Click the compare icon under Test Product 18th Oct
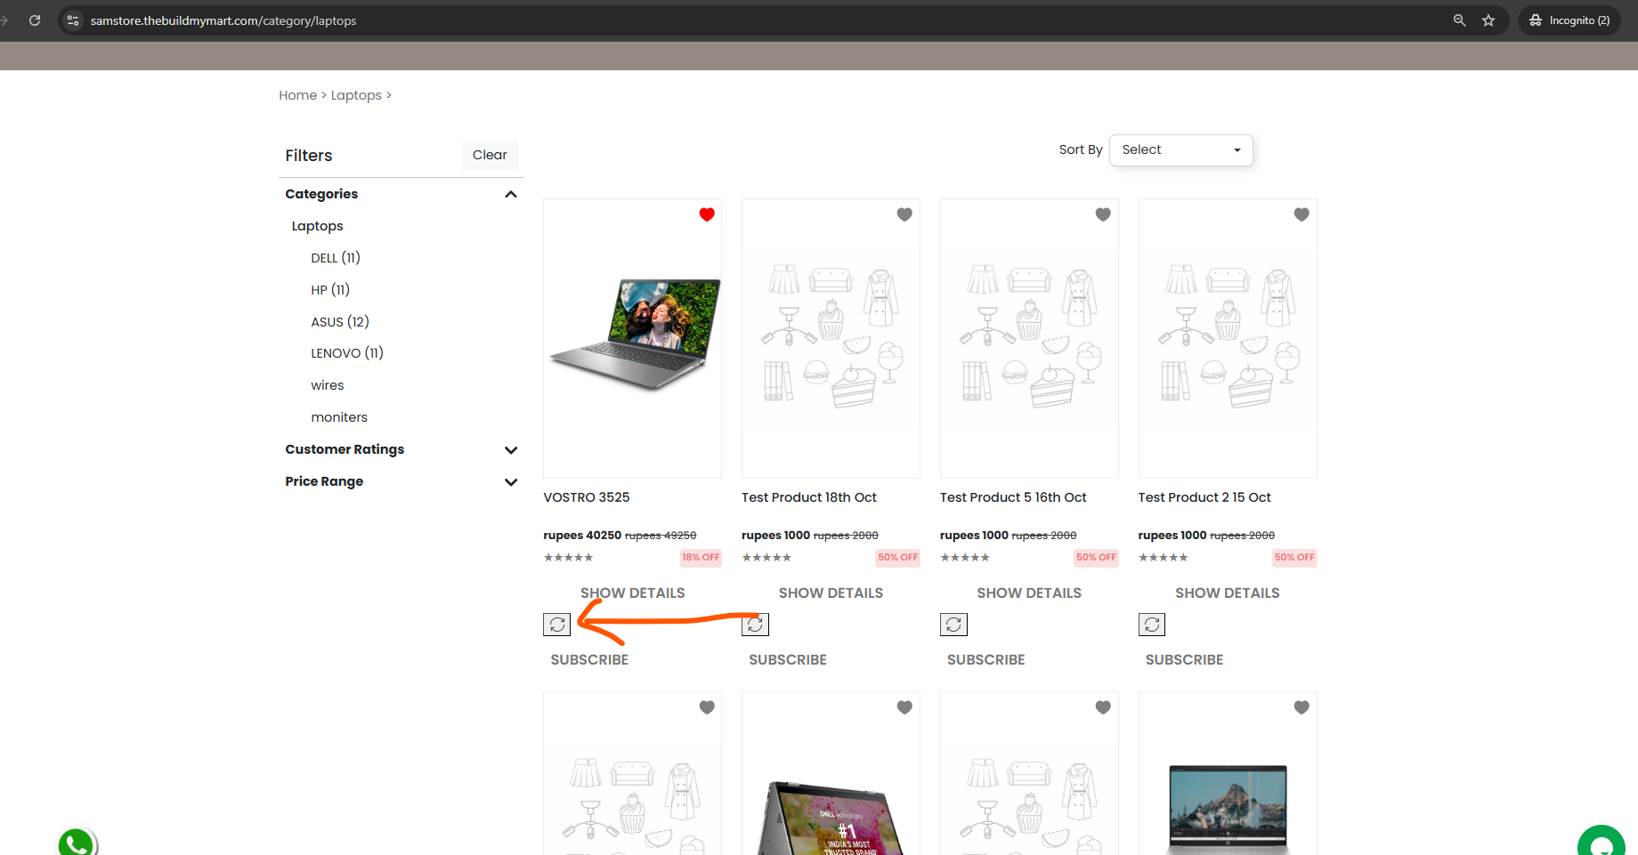 click(755, 625)
